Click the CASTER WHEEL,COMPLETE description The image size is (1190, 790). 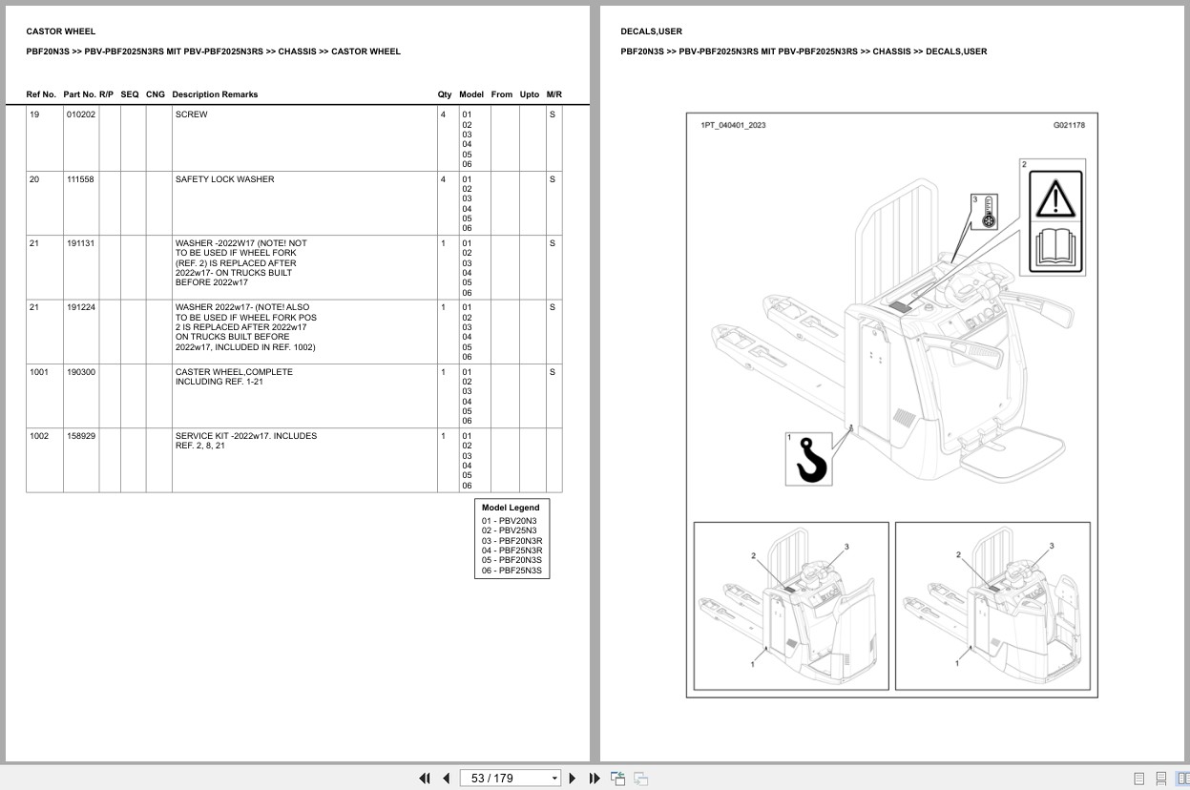tap(234, 377)
